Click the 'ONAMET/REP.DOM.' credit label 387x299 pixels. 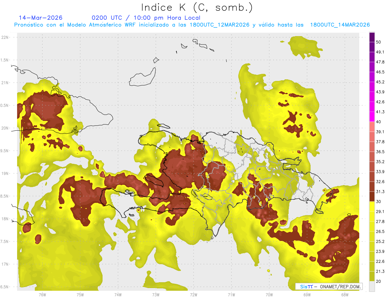click(340, 286)
